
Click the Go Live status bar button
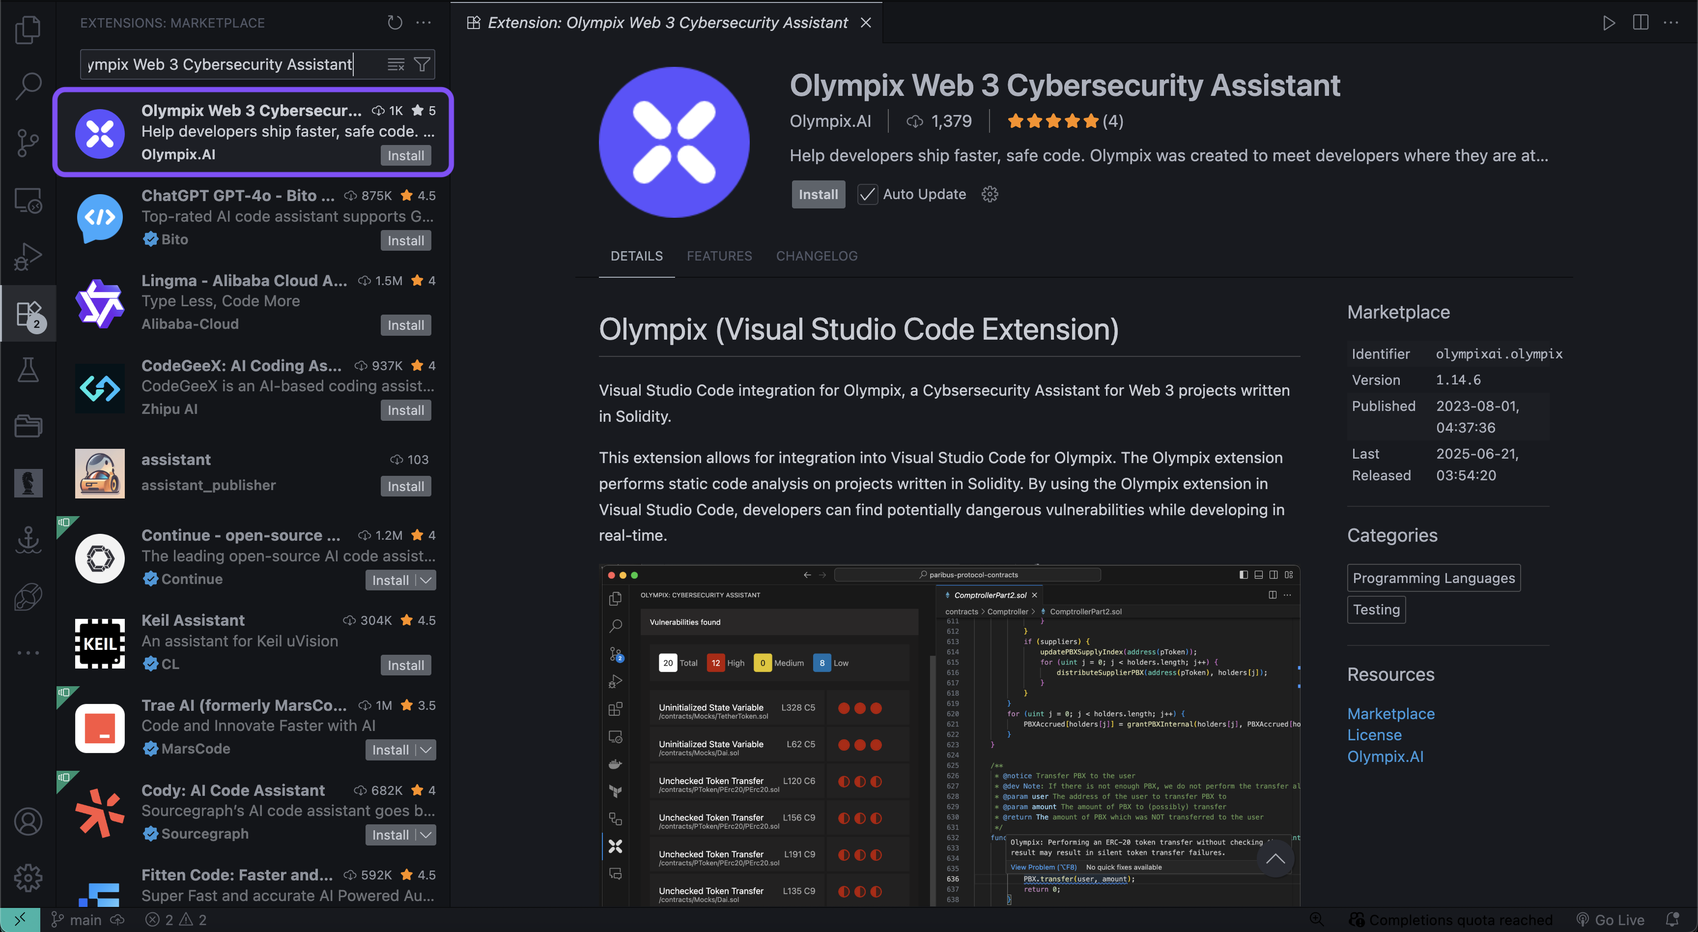1610,920
